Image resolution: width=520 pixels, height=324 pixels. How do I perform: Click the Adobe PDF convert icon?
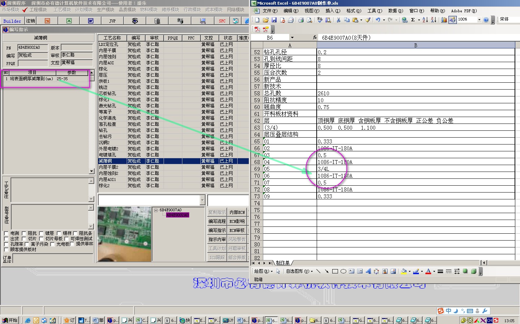[x=257, y=29]
